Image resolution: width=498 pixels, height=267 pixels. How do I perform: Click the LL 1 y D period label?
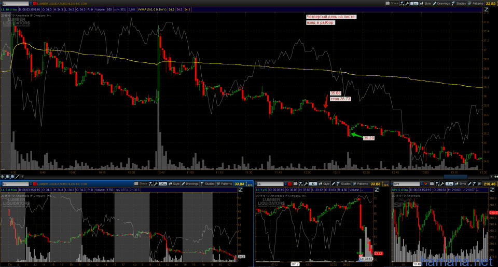261,190
